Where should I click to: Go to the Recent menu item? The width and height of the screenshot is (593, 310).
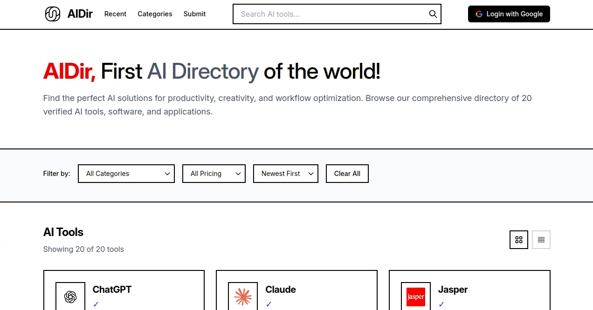point(115,14)
